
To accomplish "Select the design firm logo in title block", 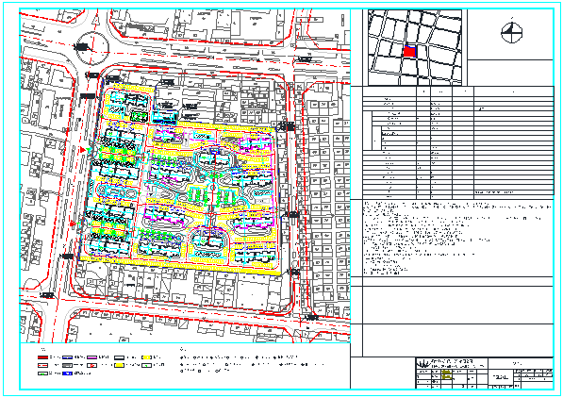I will coord(423,363).
